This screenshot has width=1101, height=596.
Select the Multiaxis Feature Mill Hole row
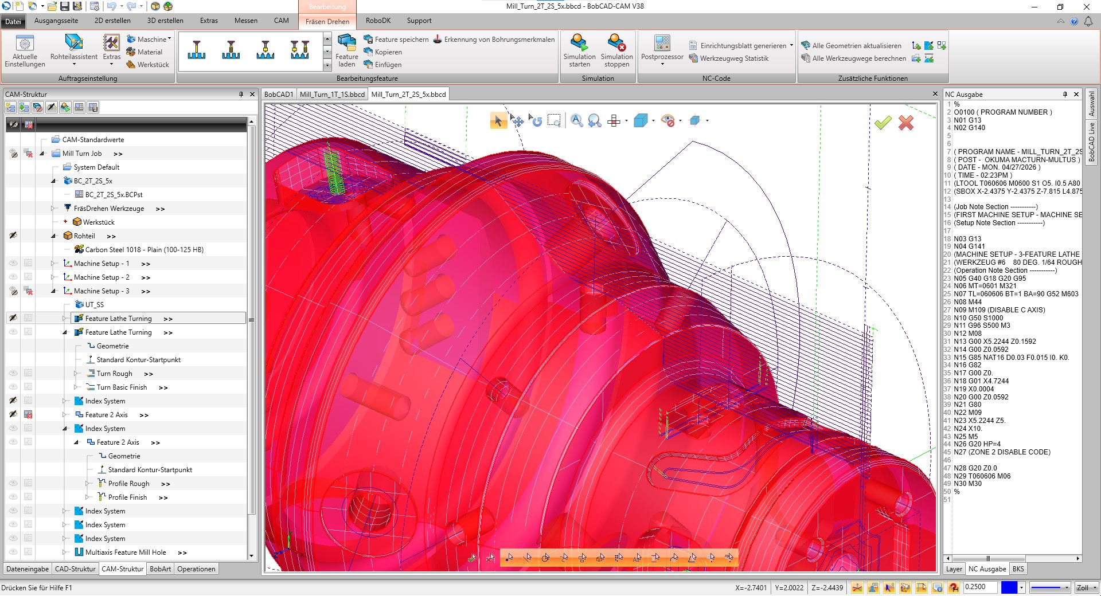point(126,552)
